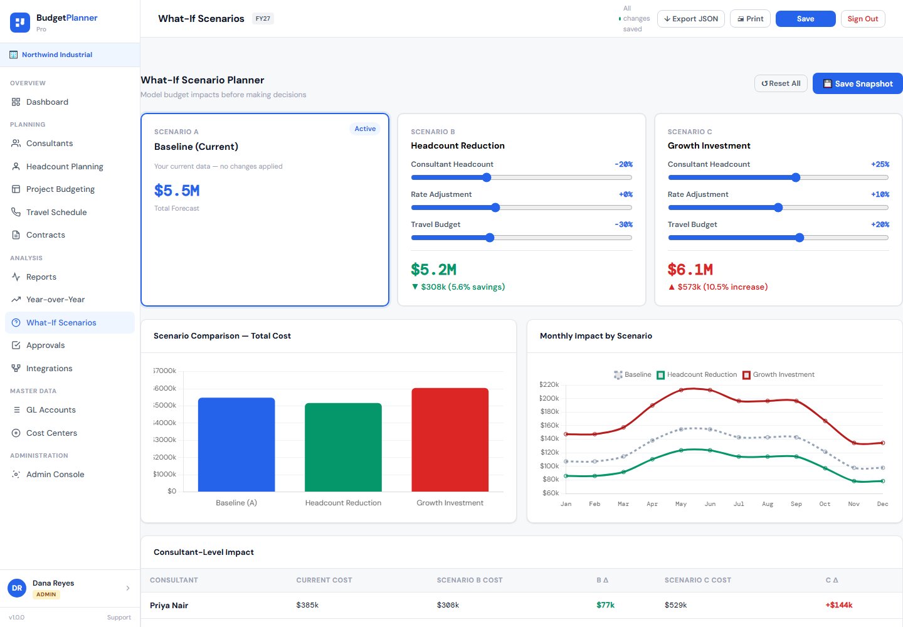Click the What-If Scenarios question icon
The image size is (903, 627).
(x=16, y=322)
